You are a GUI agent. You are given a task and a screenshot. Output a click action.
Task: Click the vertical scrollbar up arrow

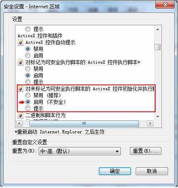point(158,29)
